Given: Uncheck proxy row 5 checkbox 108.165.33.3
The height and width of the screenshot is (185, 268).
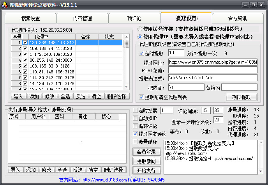Looking at the screenshot, I should click(x=25, y=66).
